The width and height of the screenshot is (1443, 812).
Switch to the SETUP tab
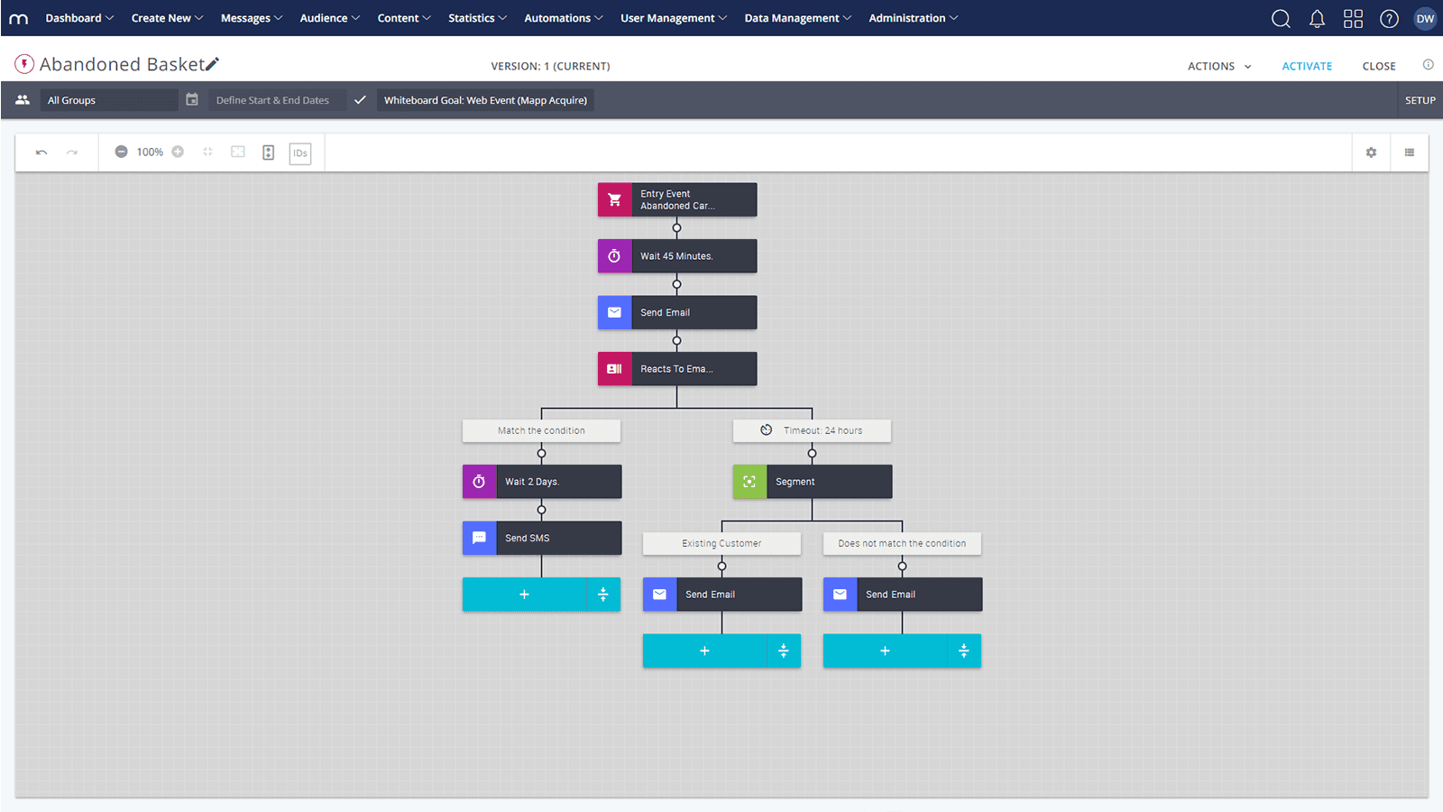tap(1420, 99)
